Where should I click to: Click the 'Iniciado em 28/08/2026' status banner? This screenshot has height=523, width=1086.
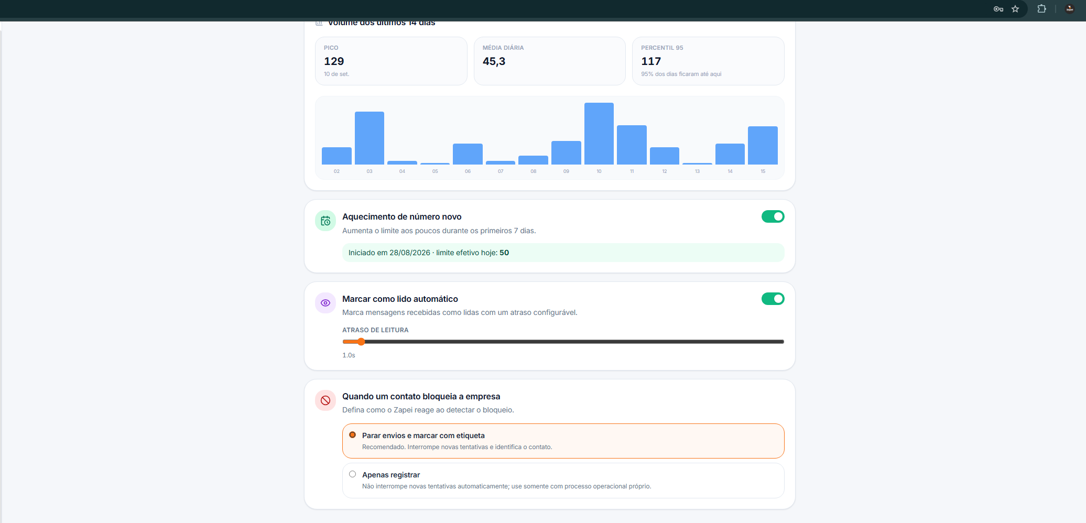(563, 253)
